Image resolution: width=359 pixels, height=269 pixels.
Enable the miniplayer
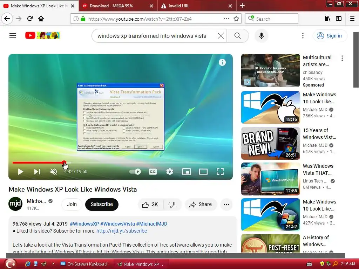pyautogui.click(x=187, y=172)
